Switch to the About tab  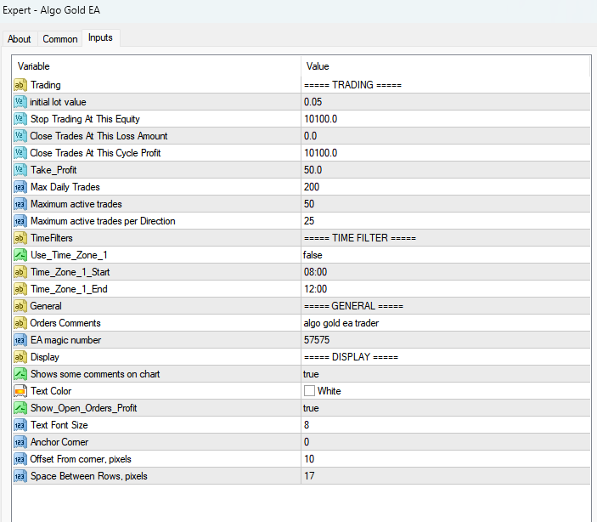(x=20, y=39)
